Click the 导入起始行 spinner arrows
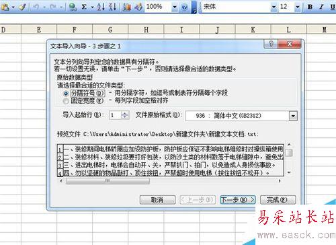Screen dimensions: 336x245 click(x=125, y=115)
